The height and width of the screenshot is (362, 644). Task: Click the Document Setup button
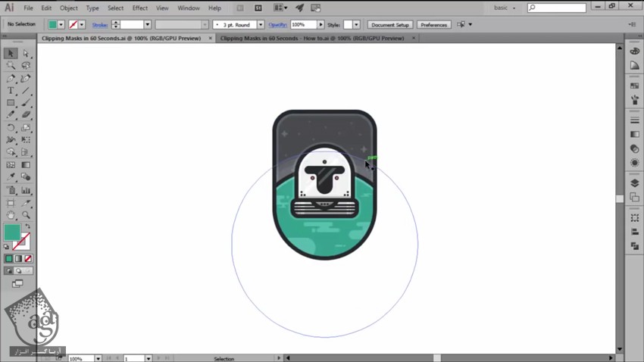click(x=389, y=25)
